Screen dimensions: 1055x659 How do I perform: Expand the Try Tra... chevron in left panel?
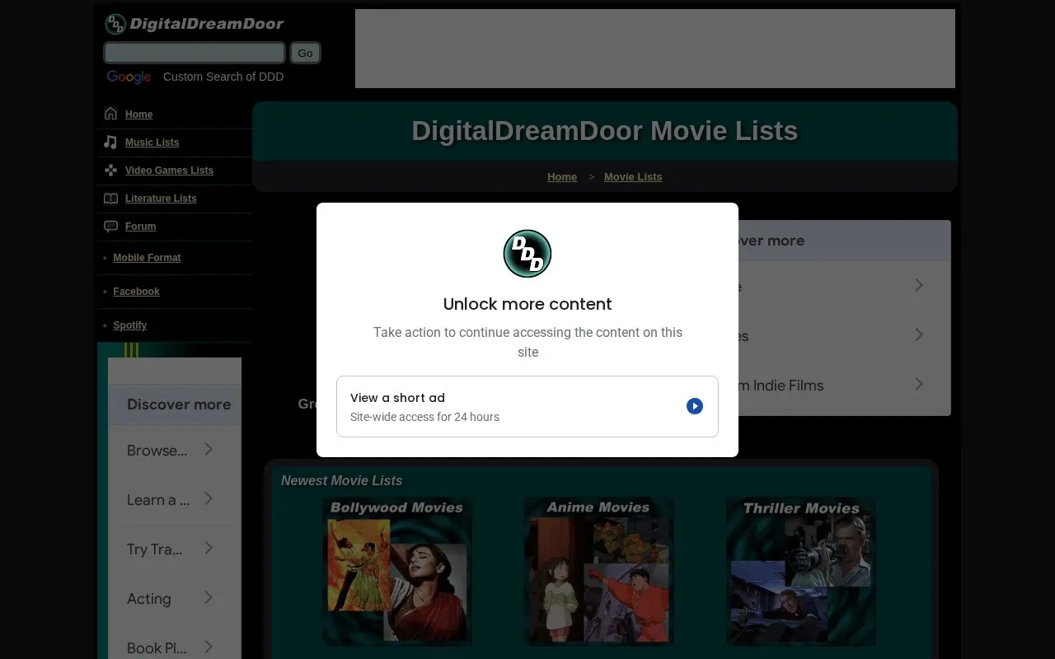[x=209, y=548]
